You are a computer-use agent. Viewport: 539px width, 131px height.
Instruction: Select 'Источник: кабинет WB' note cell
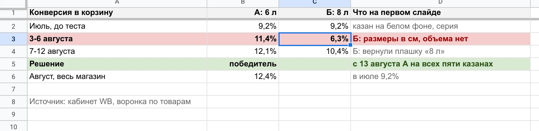[x=117, y=102]
